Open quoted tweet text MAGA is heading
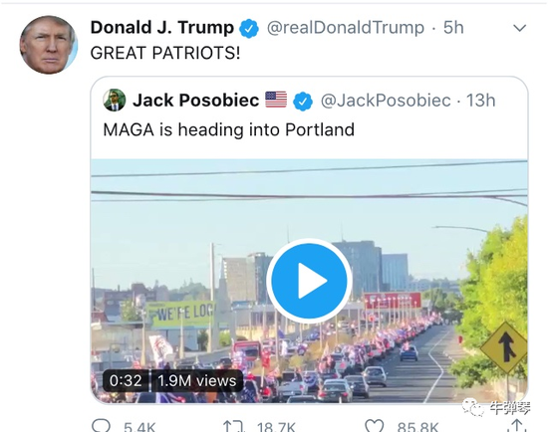Viewport: 548px width, 432px height. tap(228, 130)
